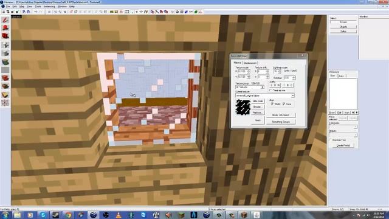Select the Vertex tool in left toolbar
389x219 pixels.
[5, 103]
